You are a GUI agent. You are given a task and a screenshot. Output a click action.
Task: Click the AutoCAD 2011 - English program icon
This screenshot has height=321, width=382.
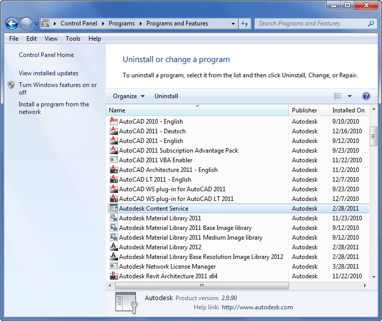pyautogui.click(x=114, y=140)
